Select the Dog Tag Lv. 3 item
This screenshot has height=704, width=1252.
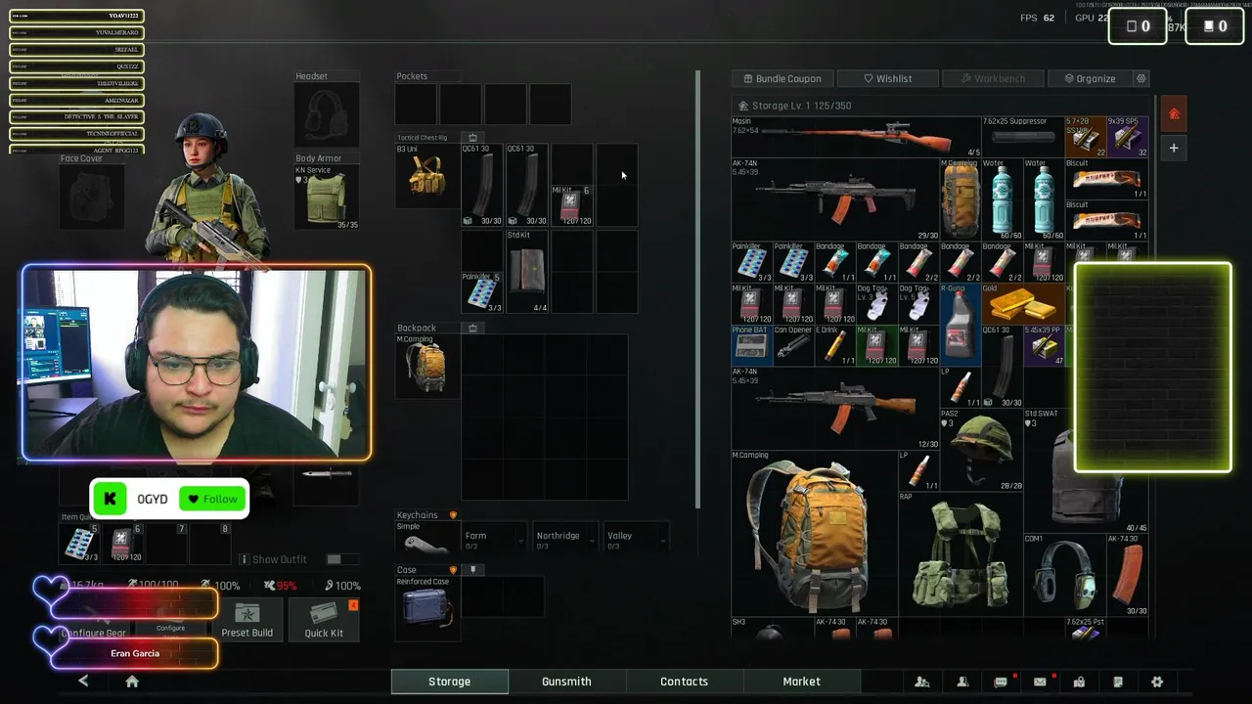coord(876,303)
